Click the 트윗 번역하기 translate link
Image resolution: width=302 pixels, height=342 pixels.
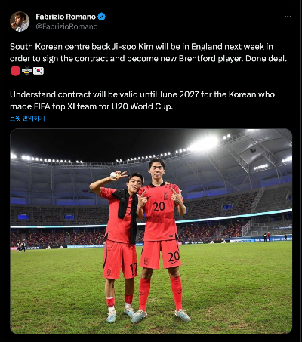tap(27, 118)
